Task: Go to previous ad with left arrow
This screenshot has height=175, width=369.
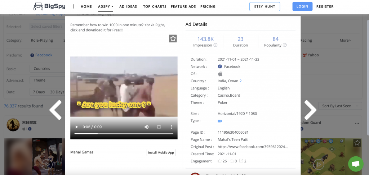Action: [55, 110]
